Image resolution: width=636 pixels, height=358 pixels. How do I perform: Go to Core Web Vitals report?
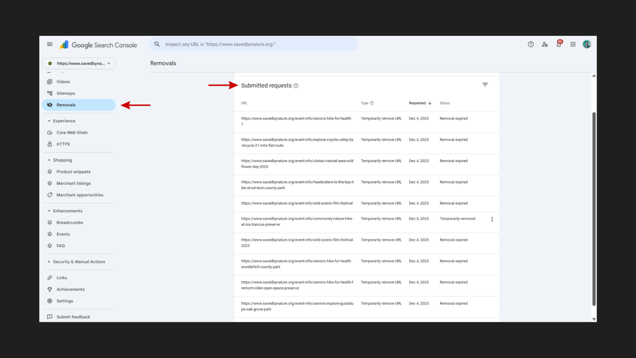pos(72,132)
